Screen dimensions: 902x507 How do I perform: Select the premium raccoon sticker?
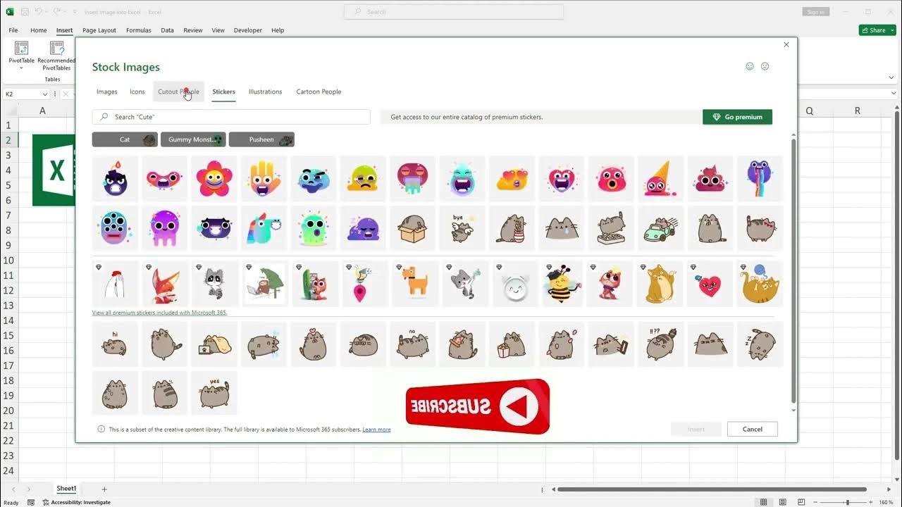coord(214,283)
